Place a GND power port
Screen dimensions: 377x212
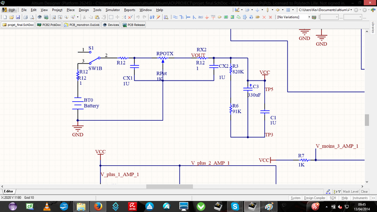207,17
